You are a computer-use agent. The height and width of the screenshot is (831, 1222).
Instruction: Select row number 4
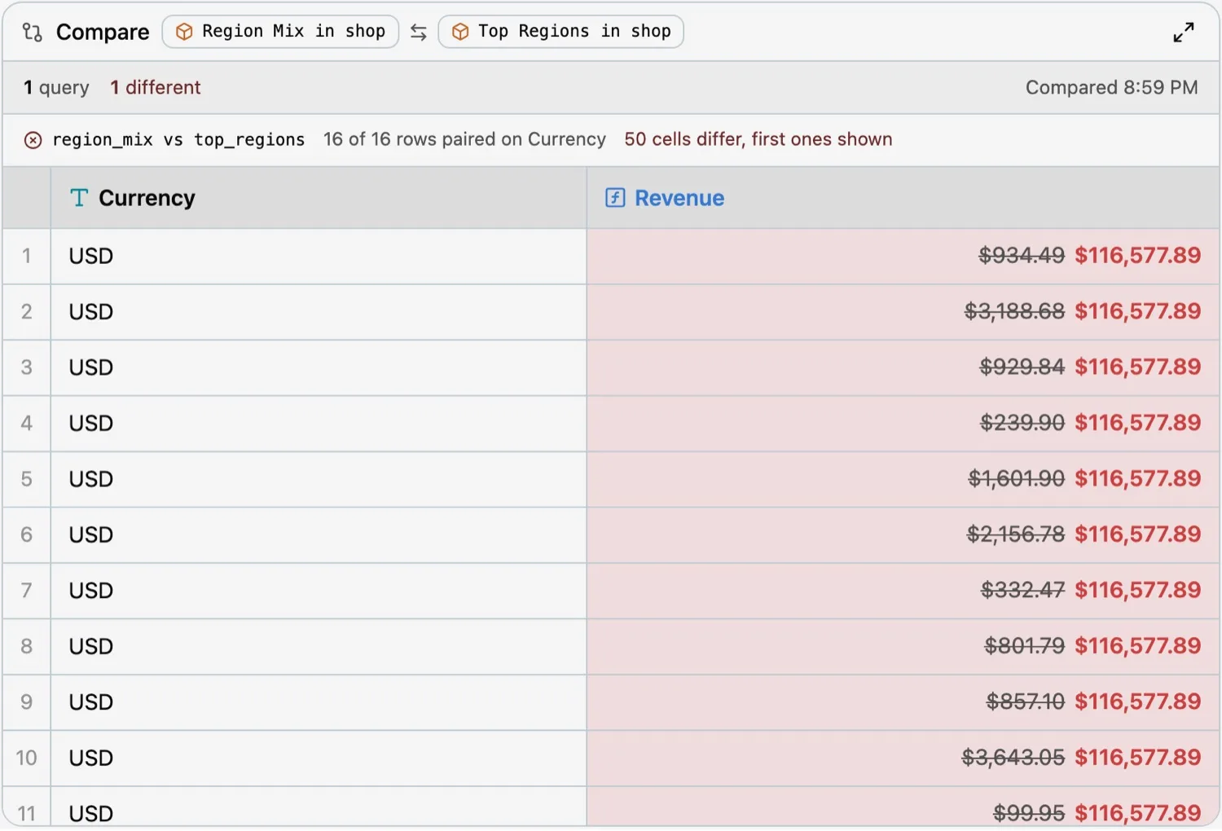click(x=27, y=424)
